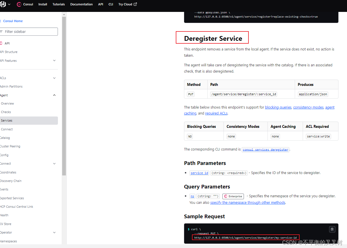Open the consul services deregister CLI link
Image resolution: width=347 pixels, height=248 pixels.
click(x=266, y=149)
